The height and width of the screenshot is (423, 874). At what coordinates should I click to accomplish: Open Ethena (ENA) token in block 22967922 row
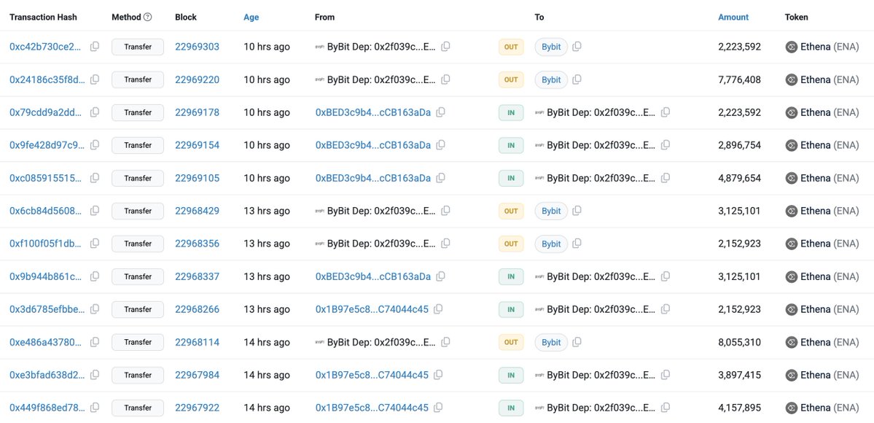click(x=830, y=408)
